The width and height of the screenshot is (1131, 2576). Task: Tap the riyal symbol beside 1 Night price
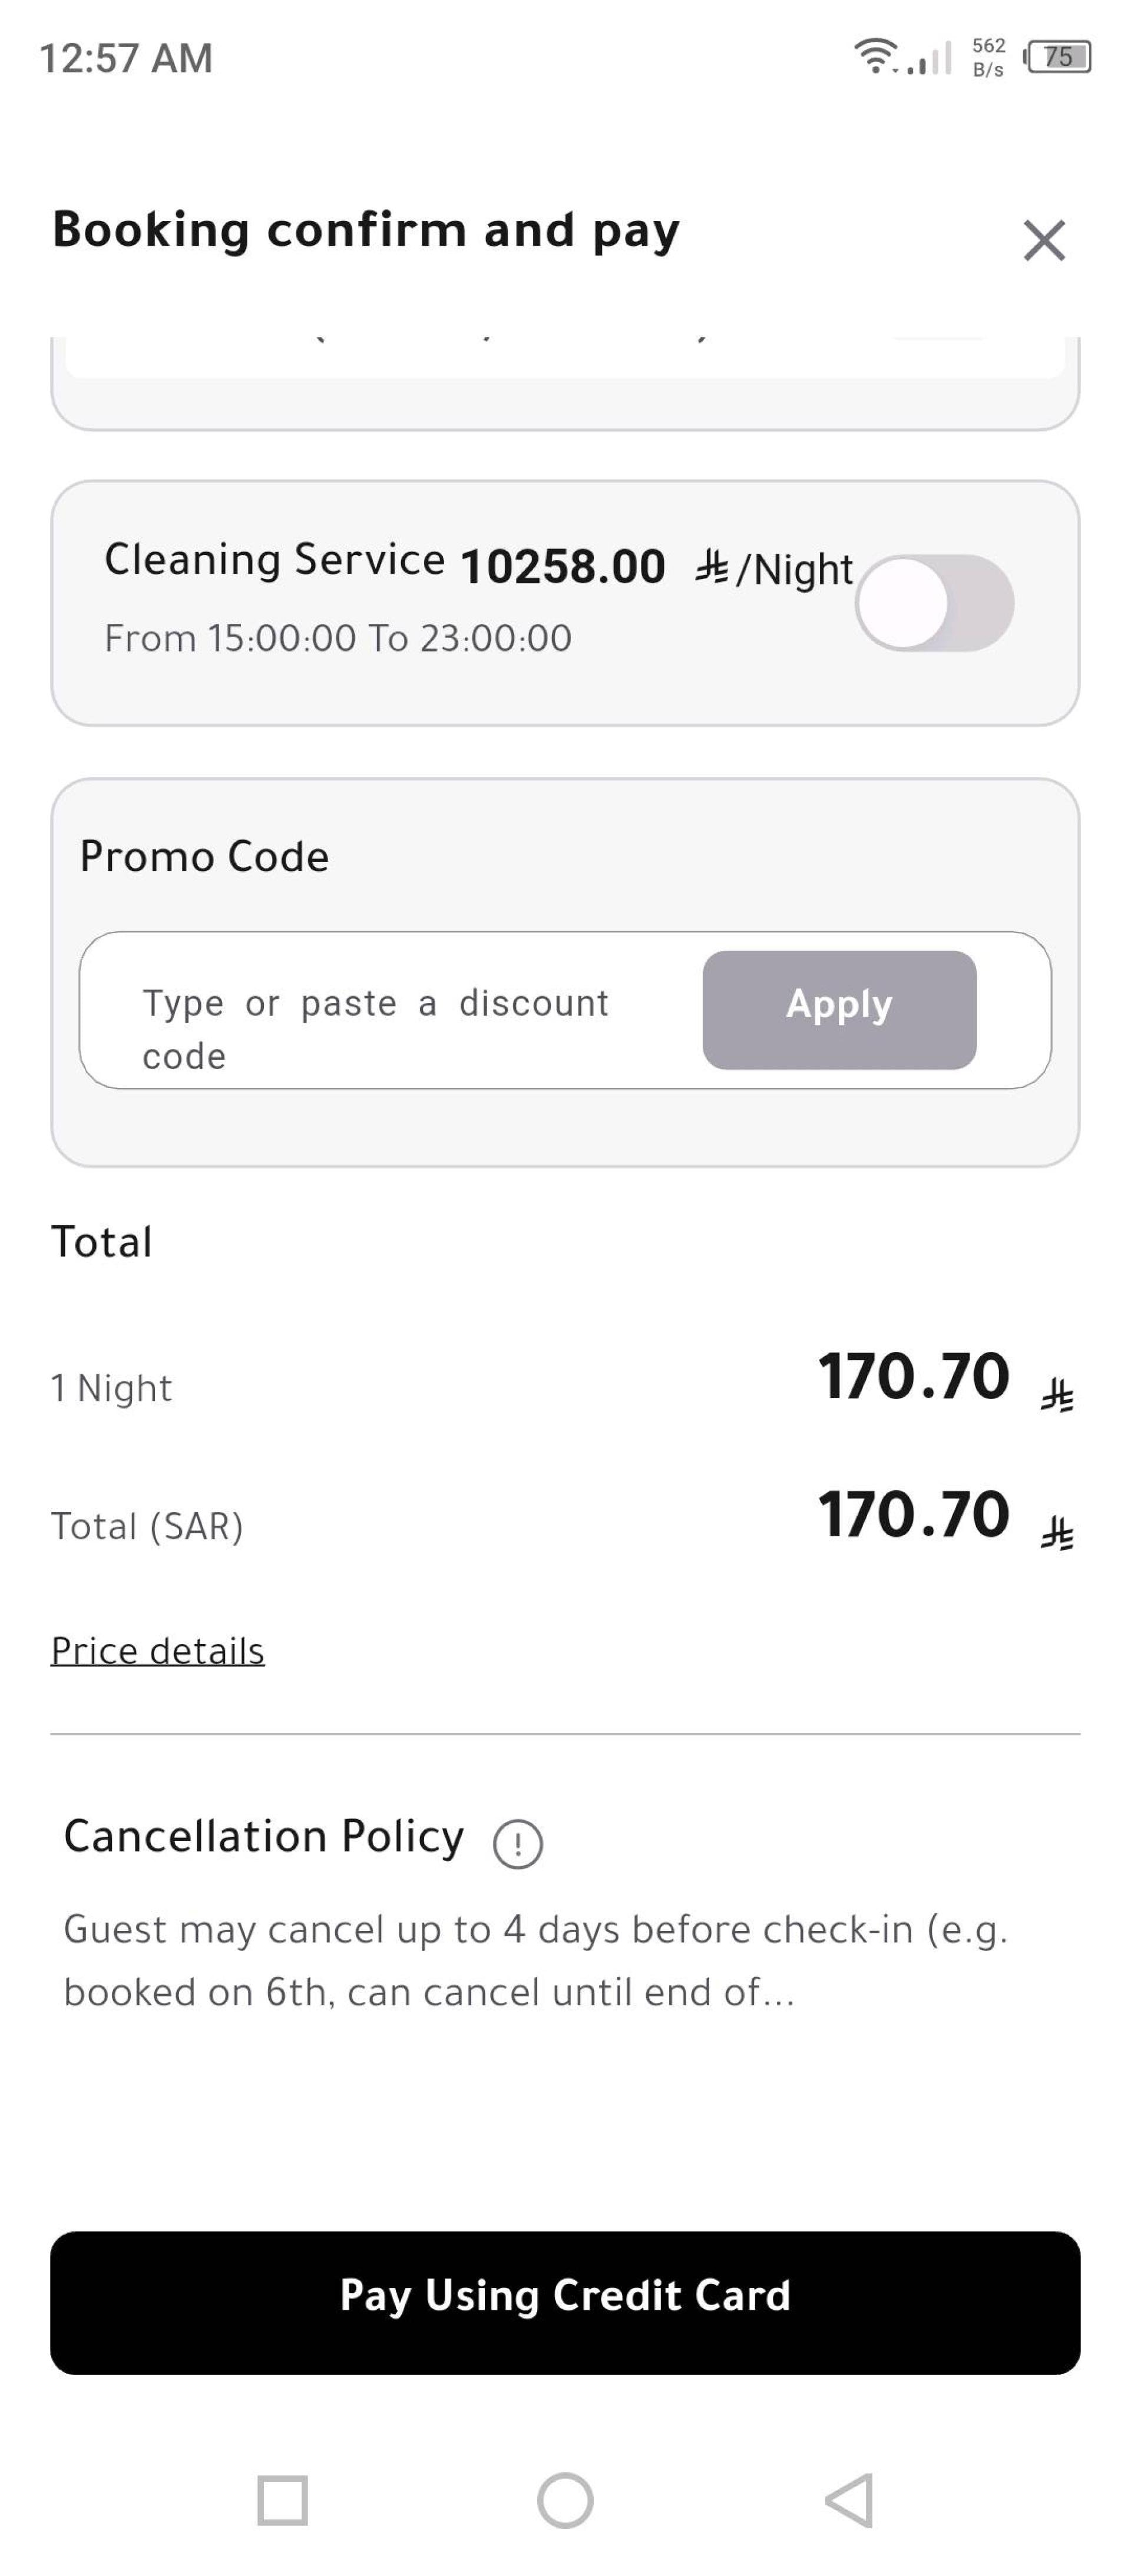tap(1057, 1395)
